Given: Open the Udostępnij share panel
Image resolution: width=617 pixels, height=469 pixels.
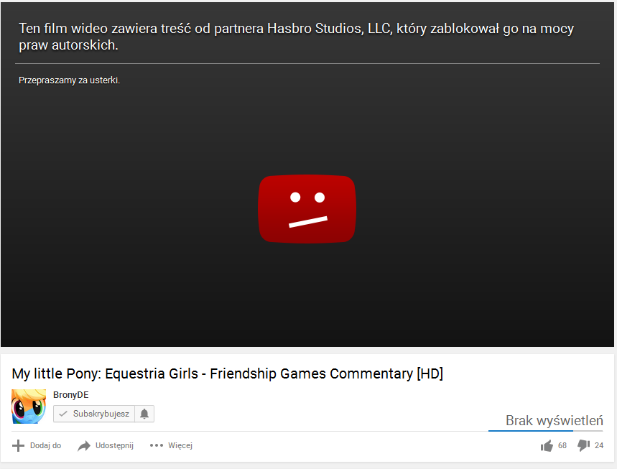Looking at the screenshot, I should pos(106,445).
